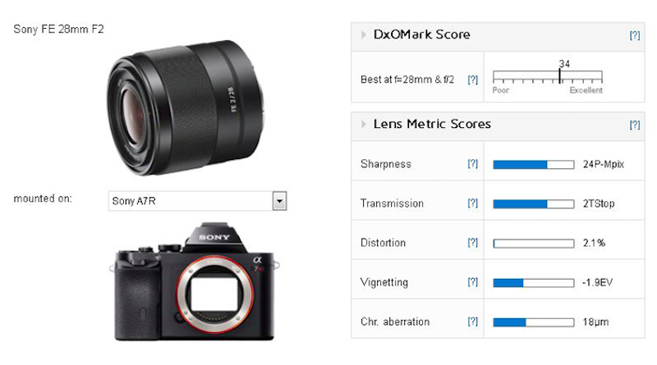The height and width of the screenshot is (365, 657).
Task: Click the Sharpness metric label
Action: pos(386,164)
